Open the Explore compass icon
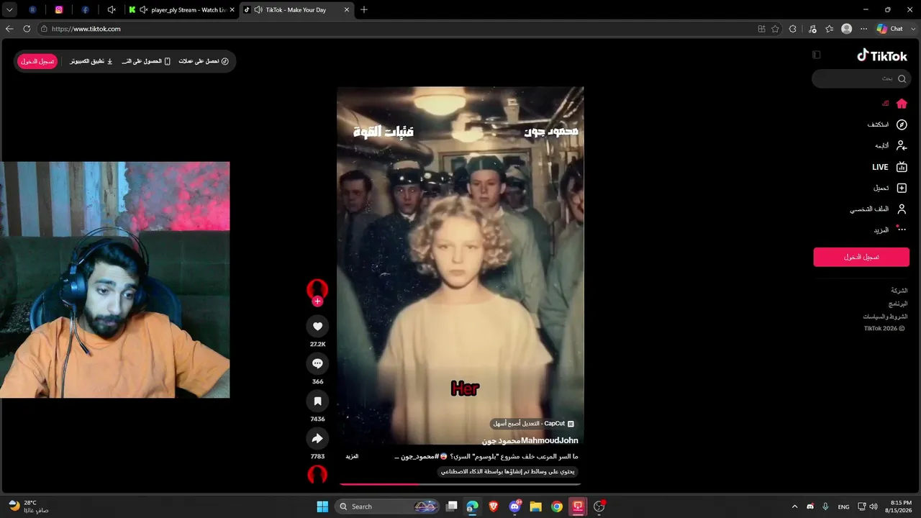Viewport: 921px width, 518px height. tap(902, 124)
